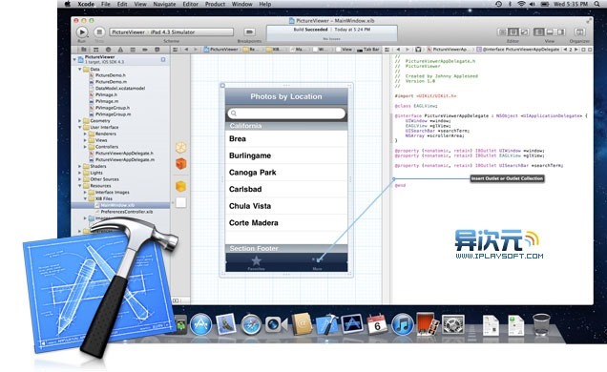
Task: Open the App Store icon in the Dock
Action: [200, 324]
